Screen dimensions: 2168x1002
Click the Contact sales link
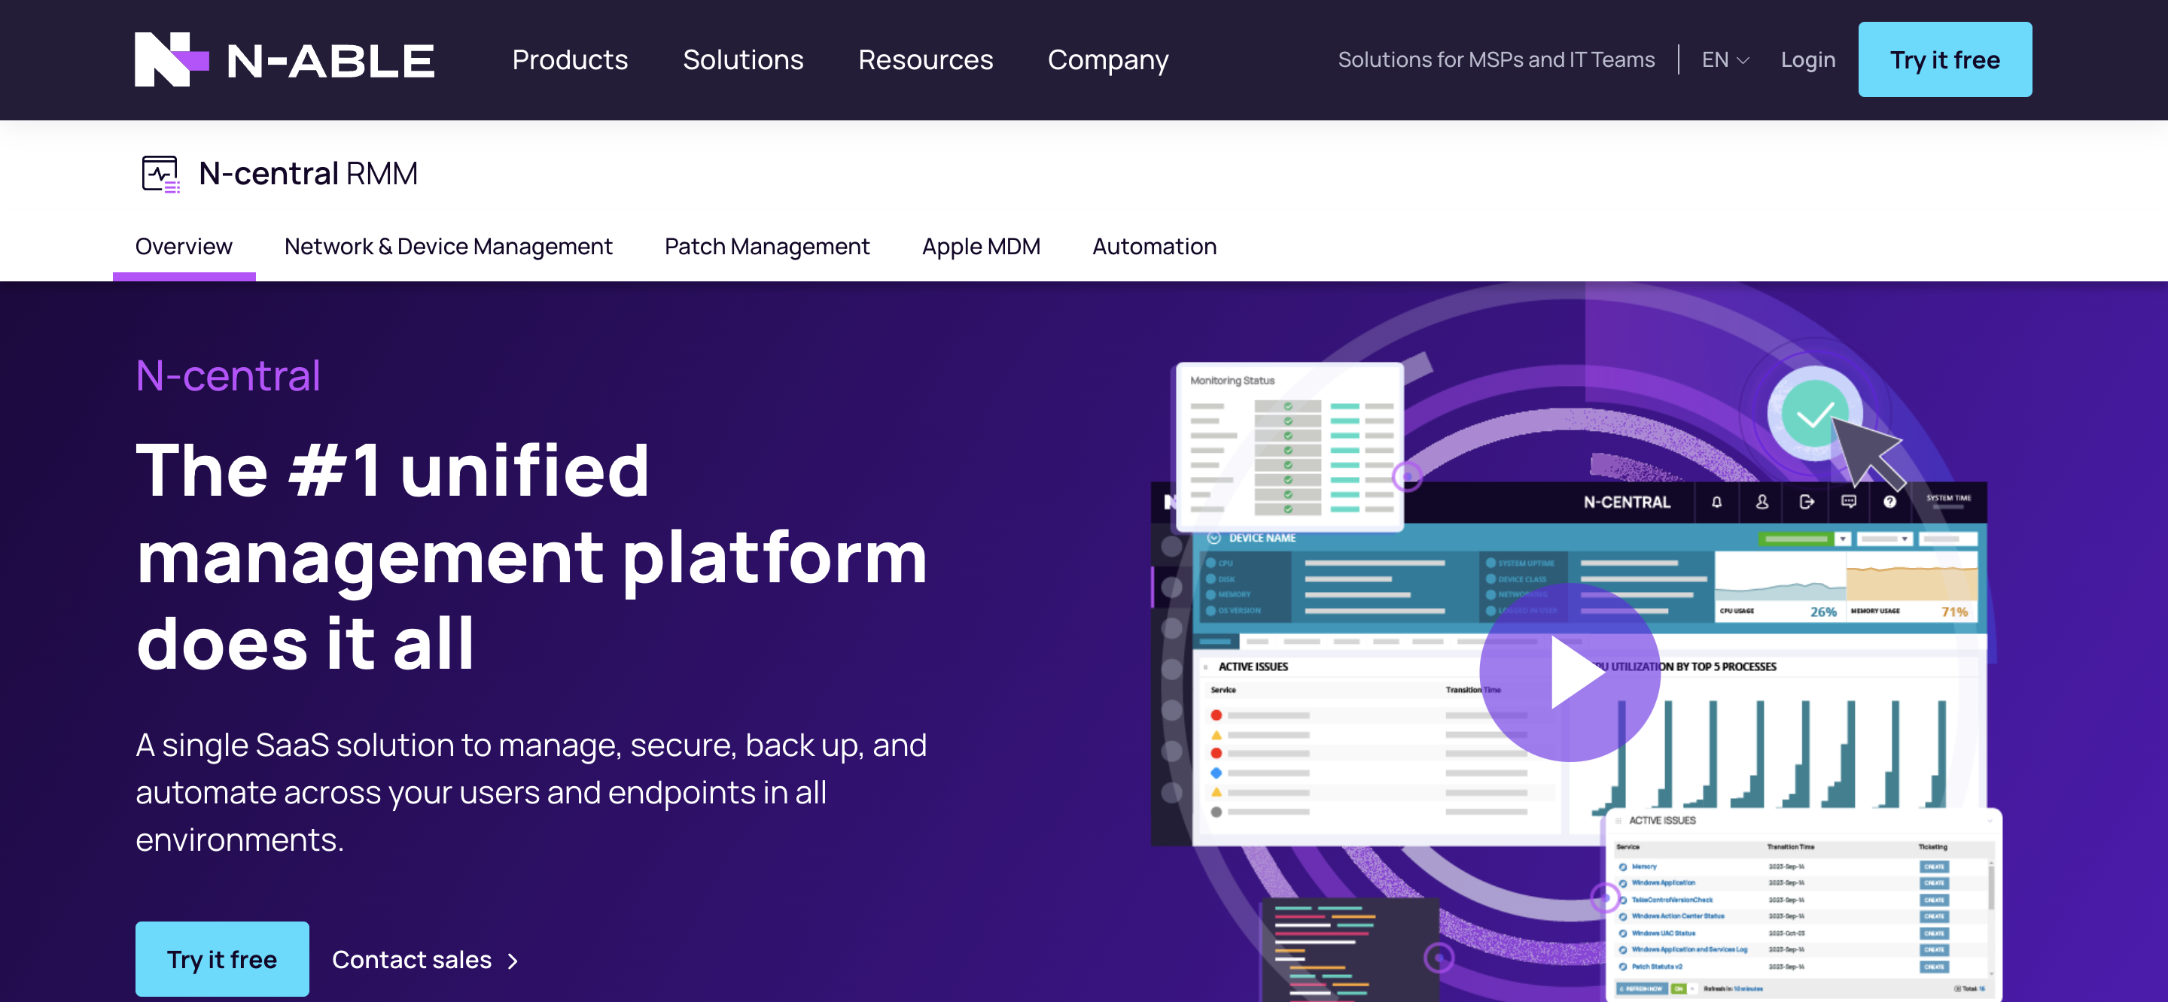coord(424,959)
